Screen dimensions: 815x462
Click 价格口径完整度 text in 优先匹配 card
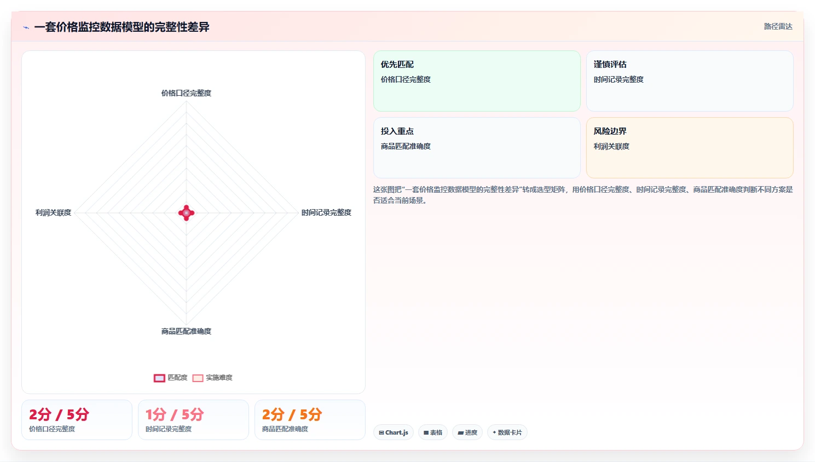(406, 79)
